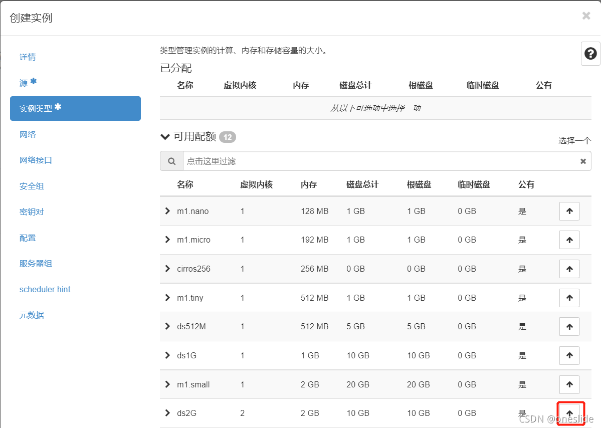601x428 pixels.
Task: Clear the filter with the small x icon
Action: [x=583, y=161]
